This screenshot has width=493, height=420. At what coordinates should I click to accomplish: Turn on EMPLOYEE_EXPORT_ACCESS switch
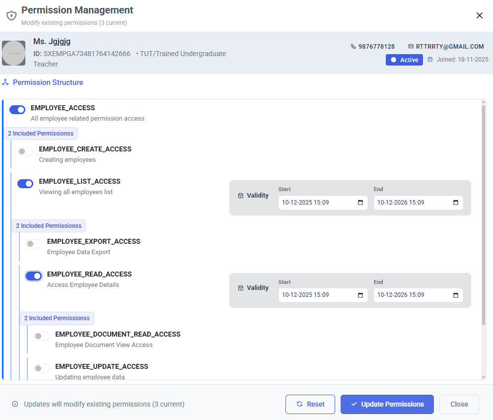tap(34, 244)
